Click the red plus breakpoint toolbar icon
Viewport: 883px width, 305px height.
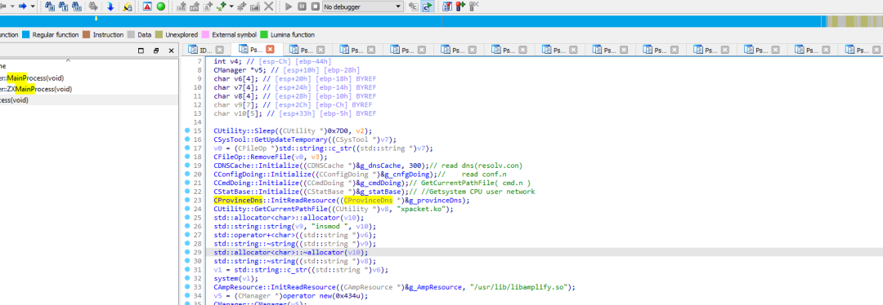pos(460,7)
